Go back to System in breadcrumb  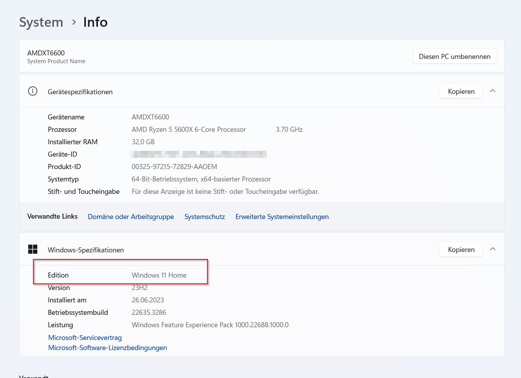[41, 22]
